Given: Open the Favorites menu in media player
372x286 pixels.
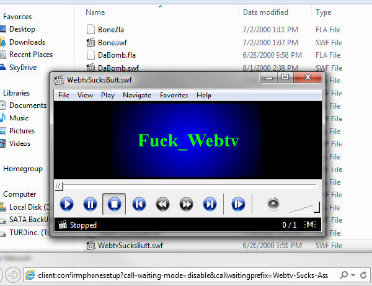Looking at the screenshot, I should [174, 95].
